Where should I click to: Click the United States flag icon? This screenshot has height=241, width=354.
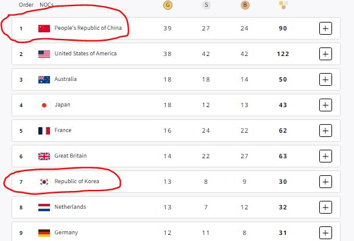point(44,54)
